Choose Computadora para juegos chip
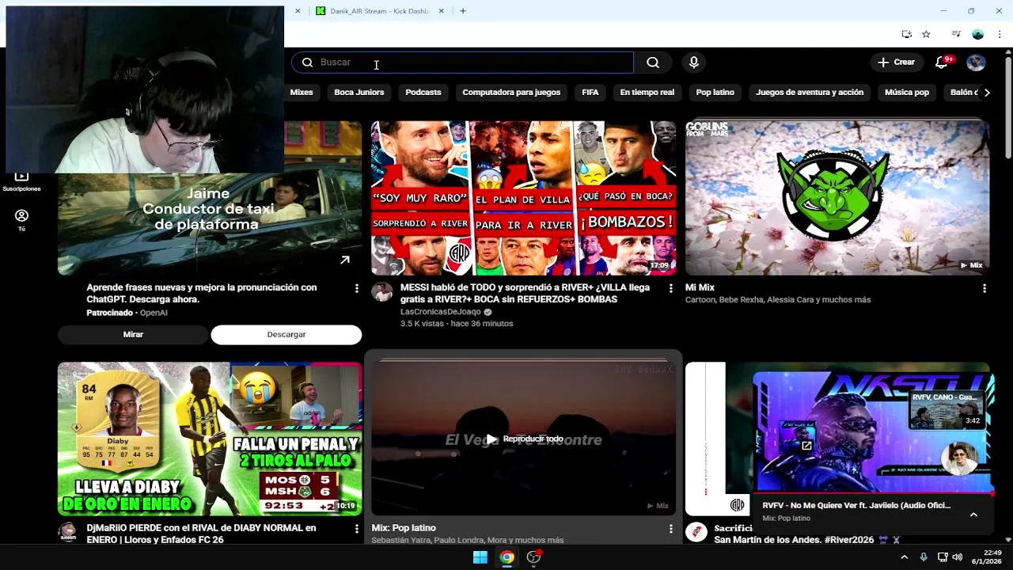 [511, 93]
